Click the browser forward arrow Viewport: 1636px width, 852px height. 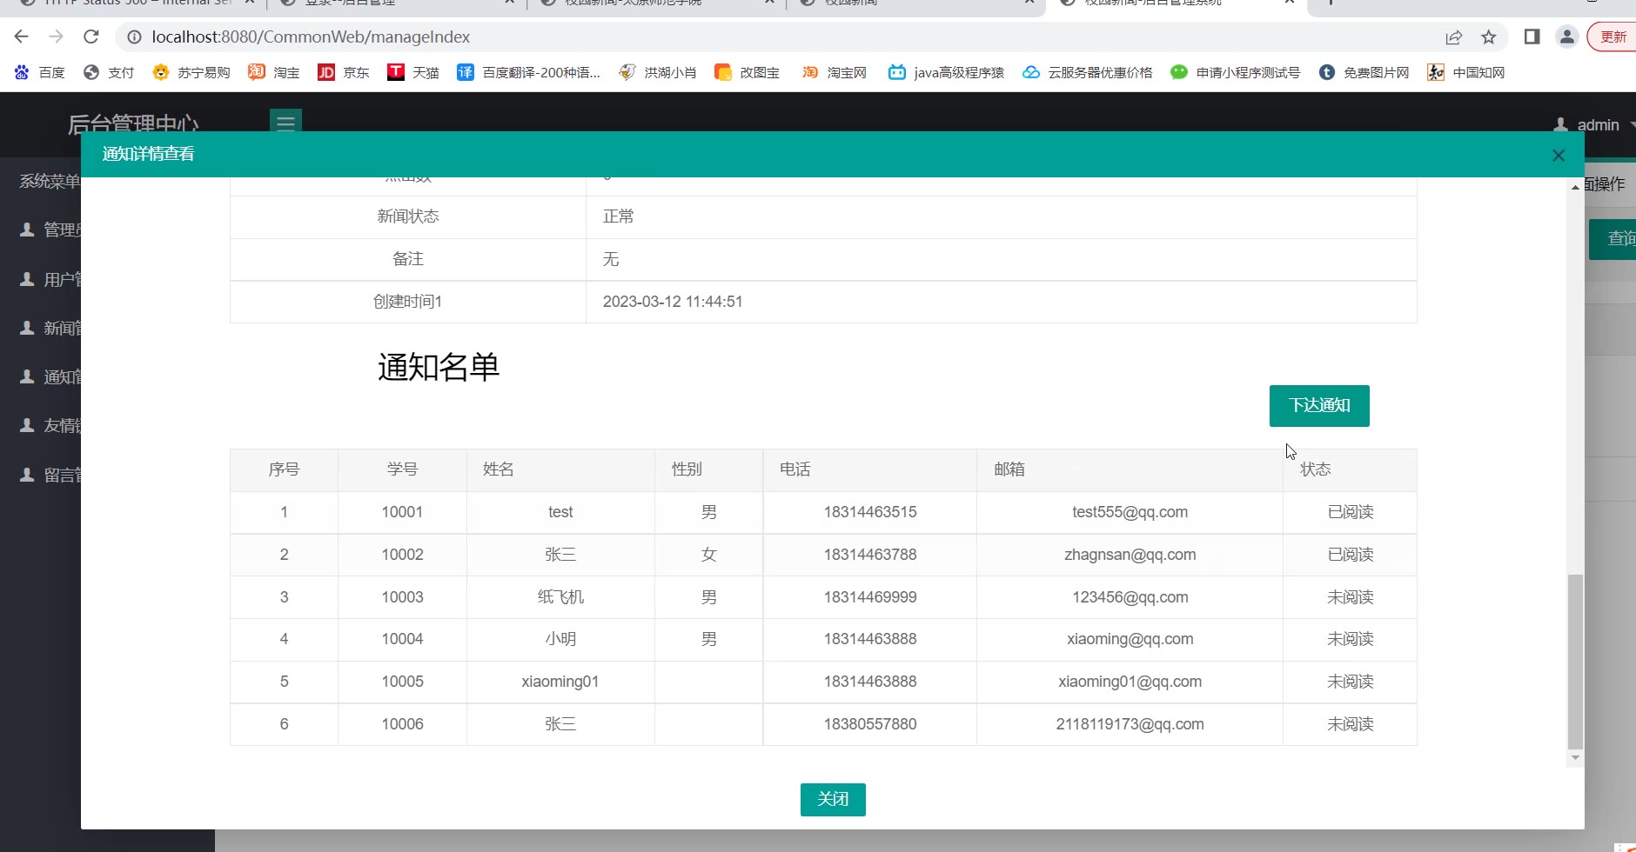click(57, 37)
